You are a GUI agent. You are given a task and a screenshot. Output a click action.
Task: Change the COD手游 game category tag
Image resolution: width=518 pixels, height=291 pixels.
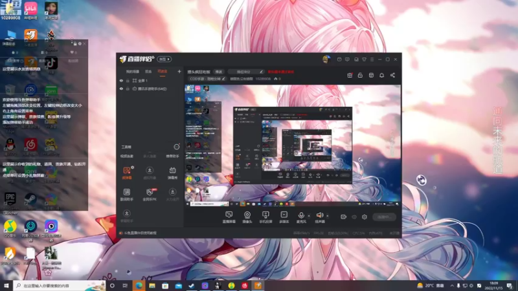(x=207, y=79)
